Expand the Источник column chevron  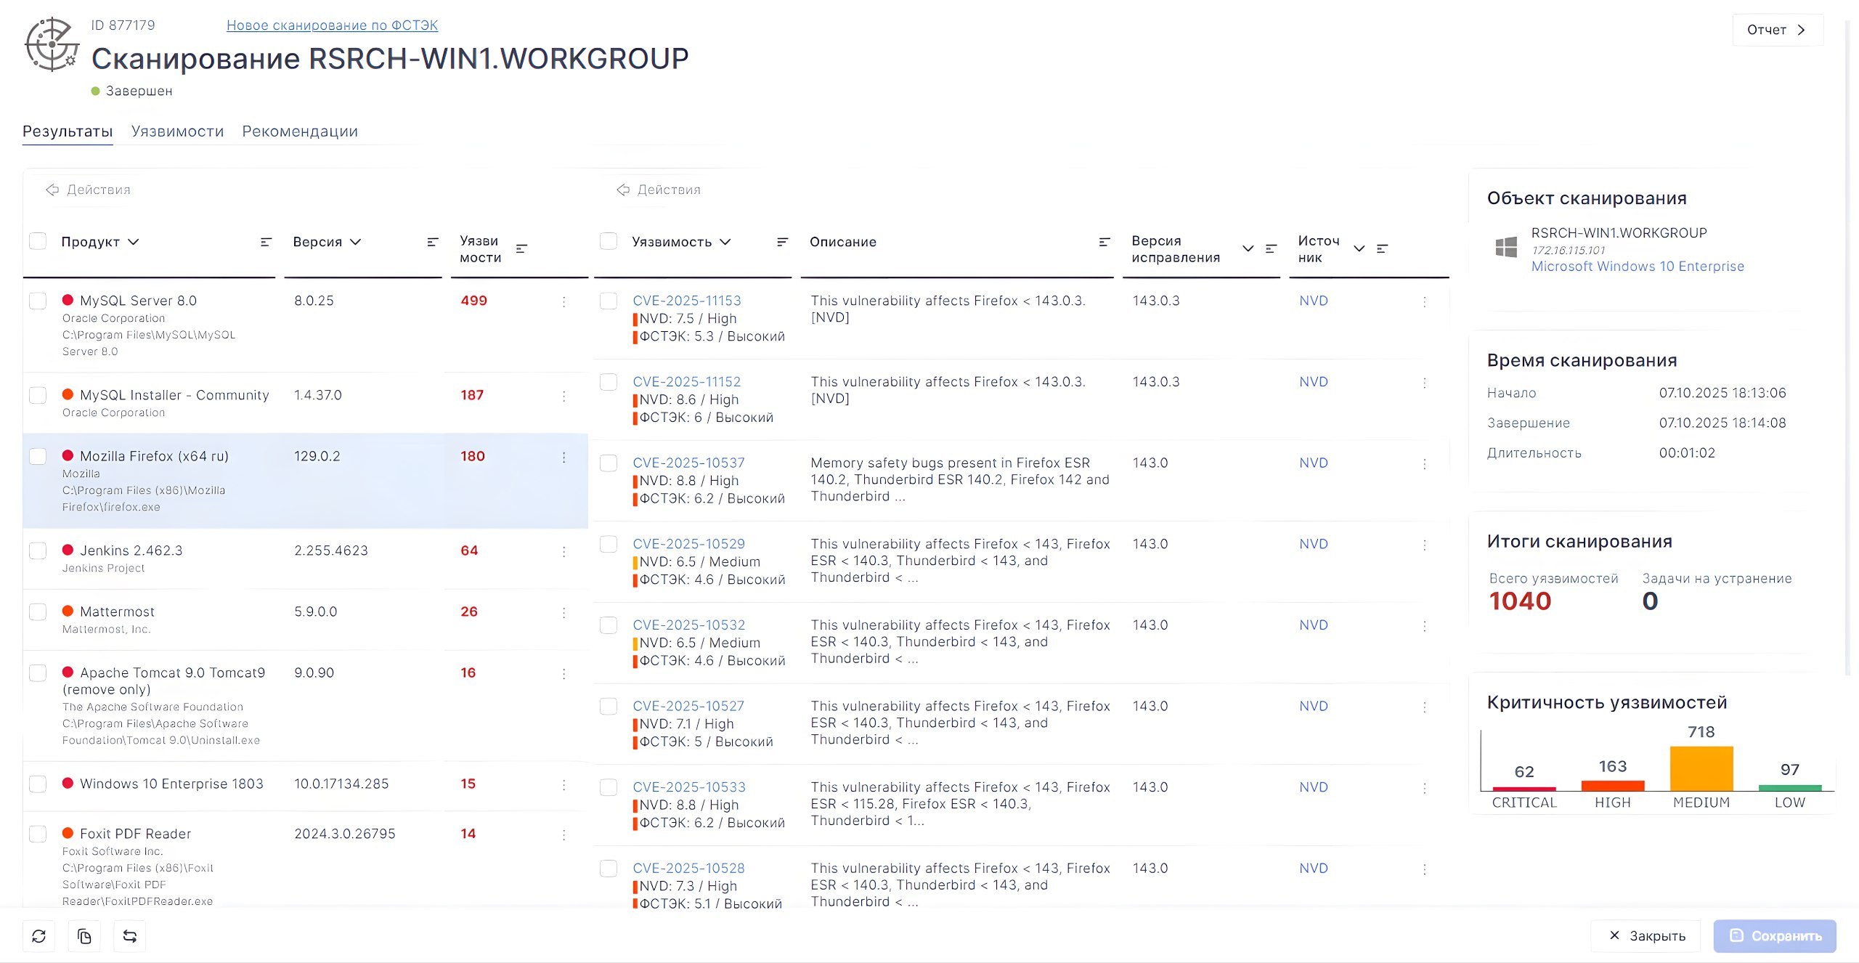[1359, 248]
